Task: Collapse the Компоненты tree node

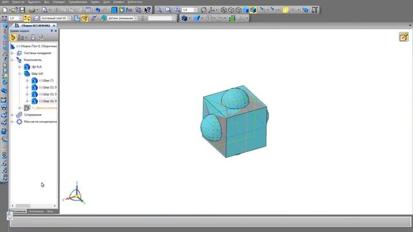Action: click(12, 60)
